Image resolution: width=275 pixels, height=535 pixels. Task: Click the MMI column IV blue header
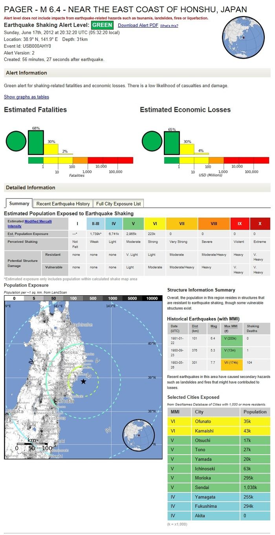point(113,224)
